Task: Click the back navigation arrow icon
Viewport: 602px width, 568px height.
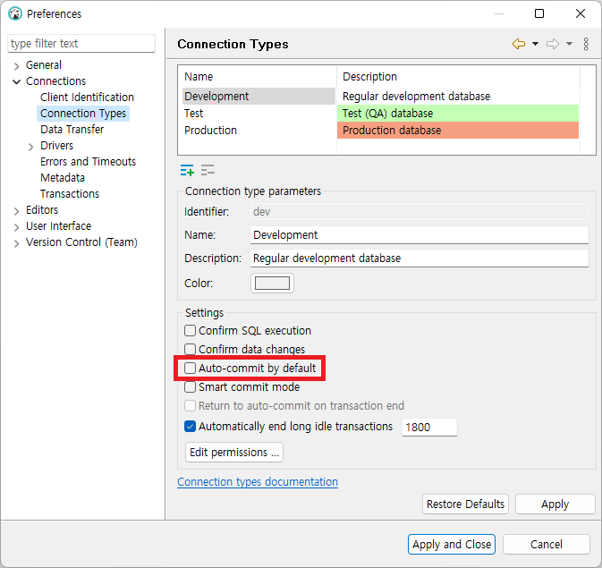Action: [518, 44]
